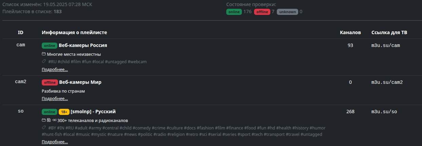Screen dimensions: 422x146
Task: Open the m3u.su/so TV link
Action: click(384, 112)
